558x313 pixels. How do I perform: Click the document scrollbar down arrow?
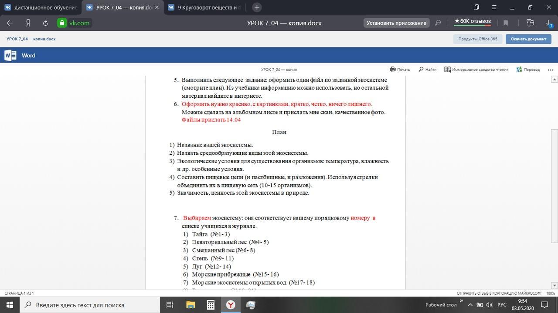(x=555, y=286)
